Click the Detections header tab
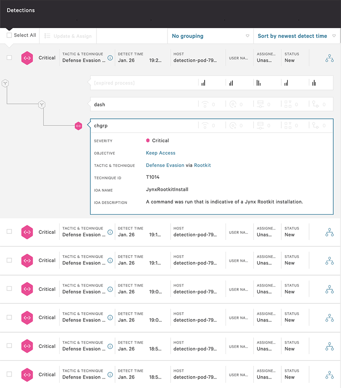This screenshot has width=341, height=388. [x=21, y=10]
